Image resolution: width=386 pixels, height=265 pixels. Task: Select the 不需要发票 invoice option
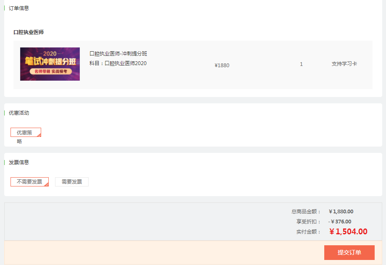(29, 182)
